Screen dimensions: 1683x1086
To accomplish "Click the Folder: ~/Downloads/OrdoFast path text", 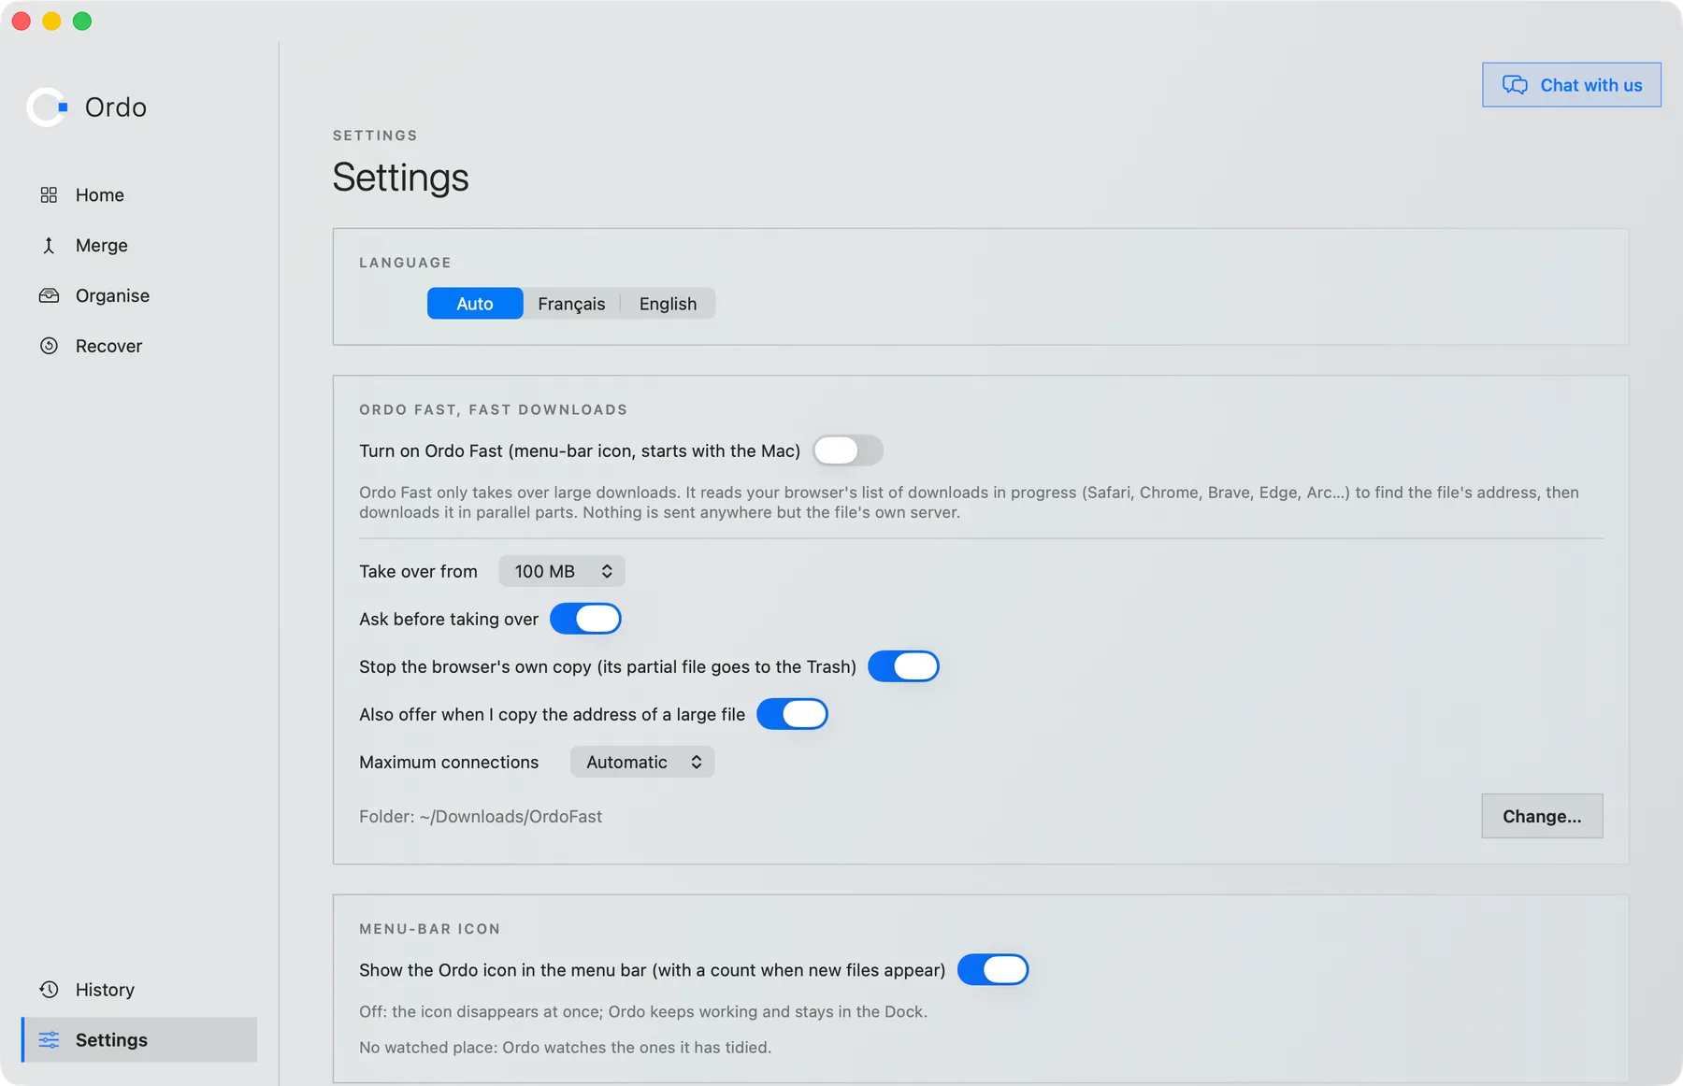I will pyautogui.click(x=481, y=816).
